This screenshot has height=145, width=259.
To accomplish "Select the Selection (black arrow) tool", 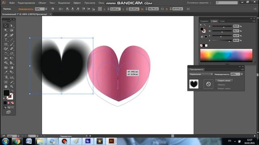I will (6, 26).
